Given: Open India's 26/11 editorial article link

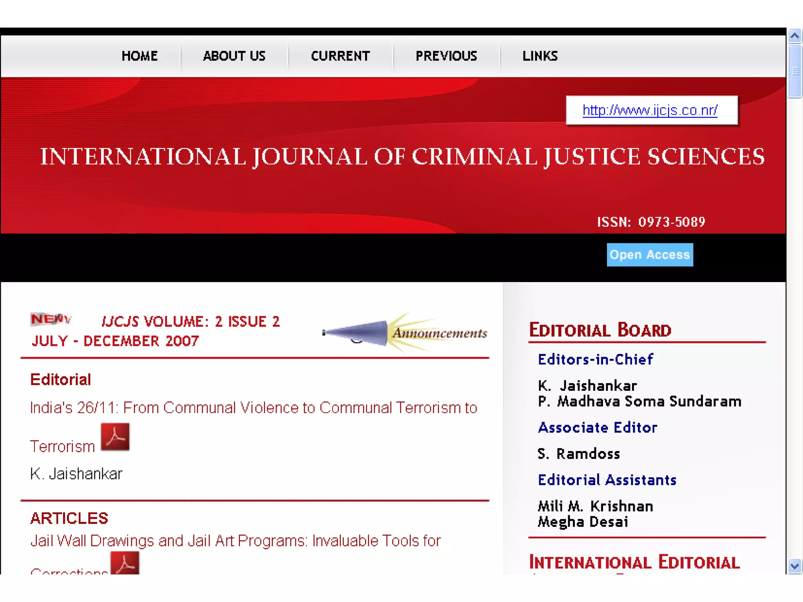Looking at the screenshot, I should 253,408.
